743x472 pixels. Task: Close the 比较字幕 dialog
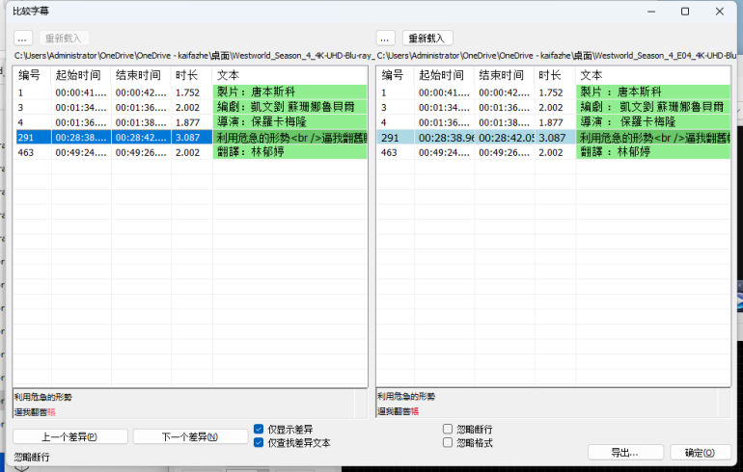[719, 12]
